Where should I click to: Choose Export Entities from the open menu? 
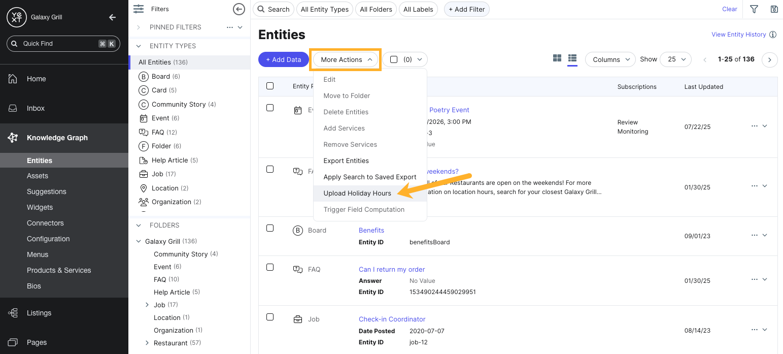pos(346,160)
